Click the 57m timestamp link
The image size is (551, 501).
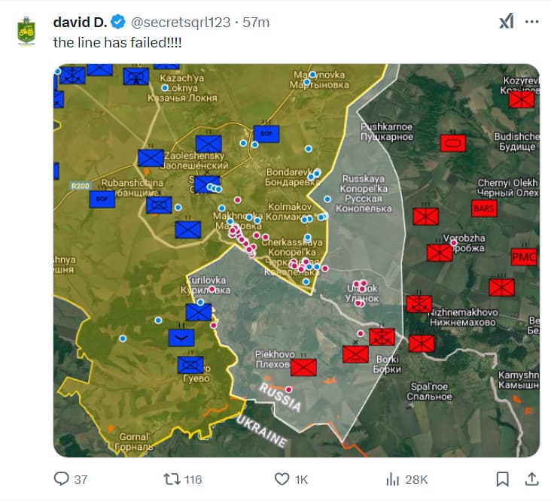[256, 23]
